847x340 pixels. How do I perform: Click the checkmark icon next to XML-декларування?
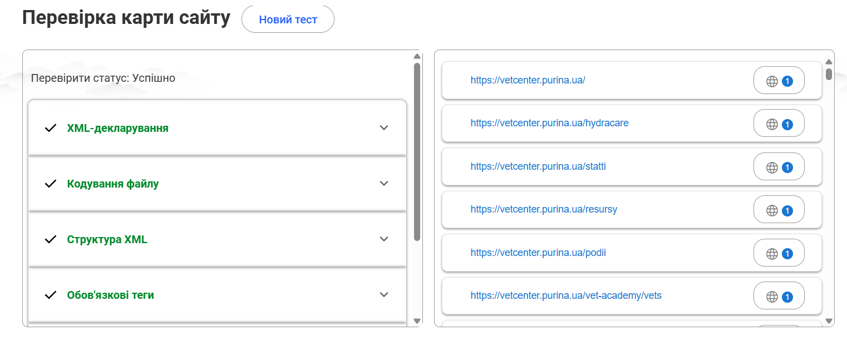[51, 128]
